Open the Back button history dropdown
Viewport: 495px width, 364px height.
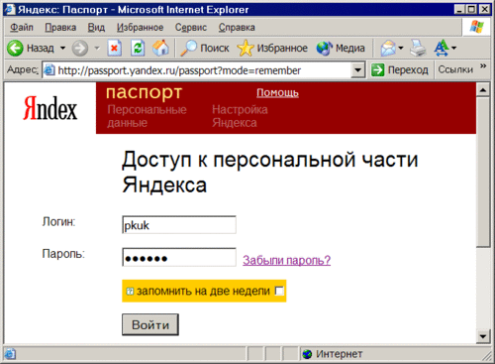tap(62, 49)
